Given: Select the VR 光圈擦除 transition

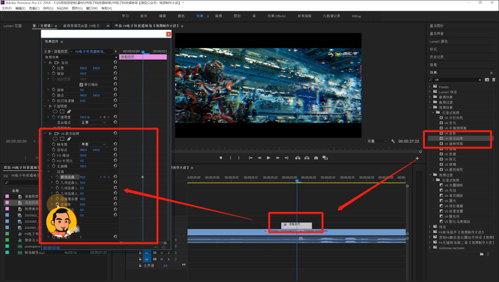Looking at the screenshot, I should (x=454, y=185).
